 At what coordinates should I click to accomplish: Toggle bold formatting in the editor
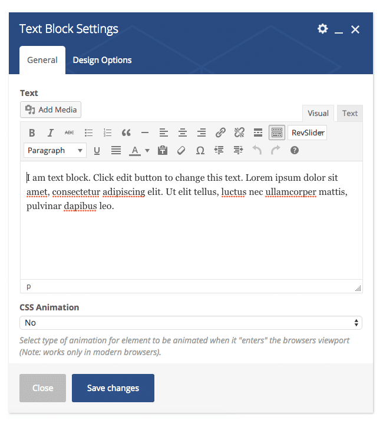point(32,132)
